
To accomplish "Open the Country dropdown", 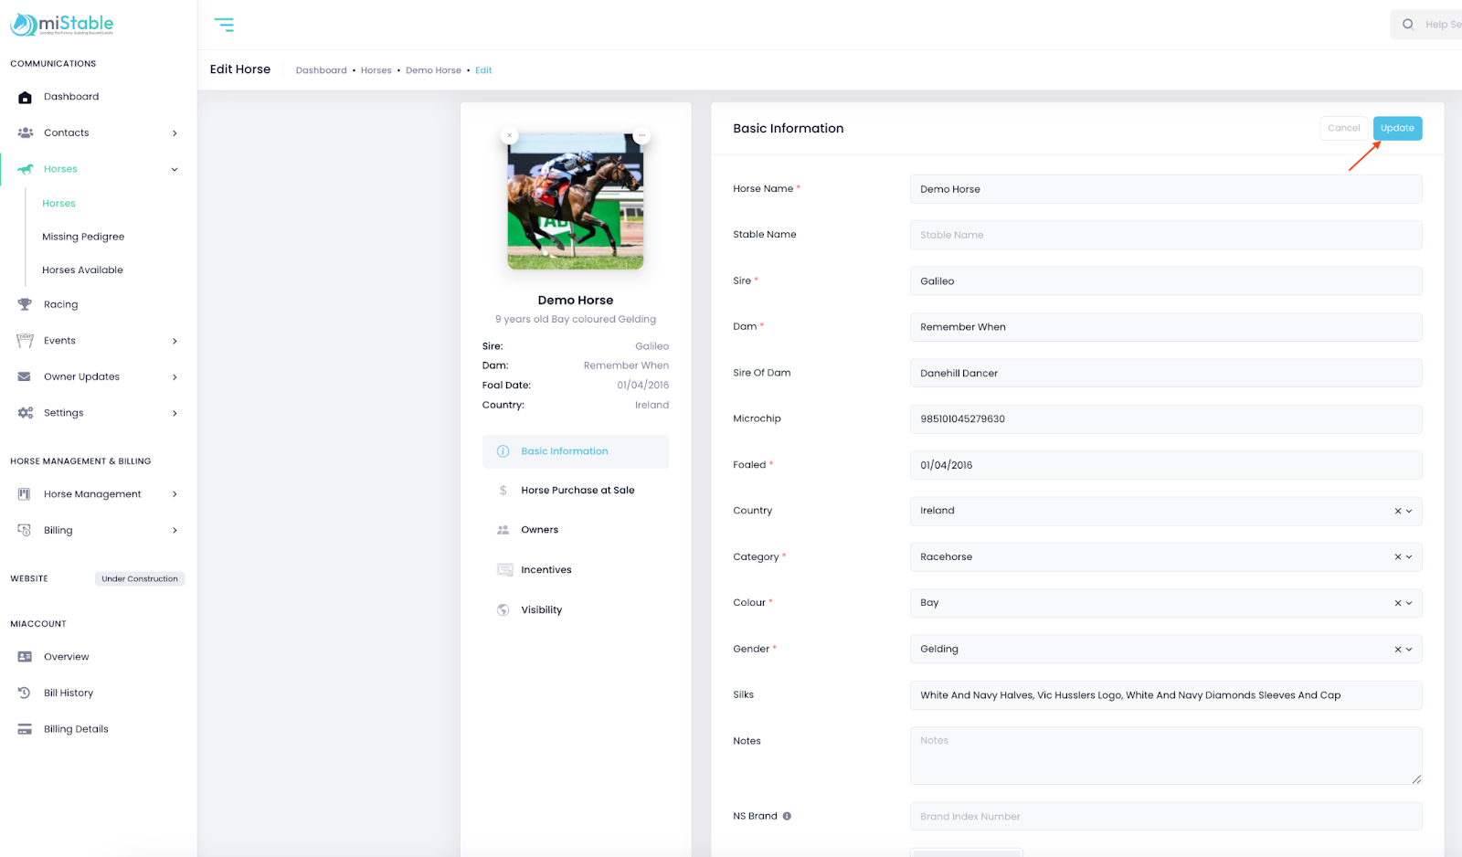I will pos(1409,511).
